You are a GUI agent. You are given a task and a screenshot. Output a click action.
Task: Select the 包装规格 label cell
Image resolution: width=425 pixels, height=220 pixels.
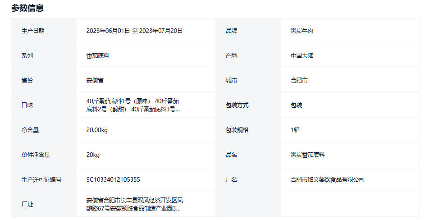coord(237,130)
